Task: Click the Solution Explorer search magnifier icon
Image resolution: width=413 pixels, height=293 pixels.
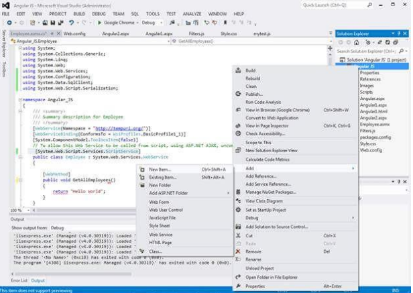Action: coord(402,51)
